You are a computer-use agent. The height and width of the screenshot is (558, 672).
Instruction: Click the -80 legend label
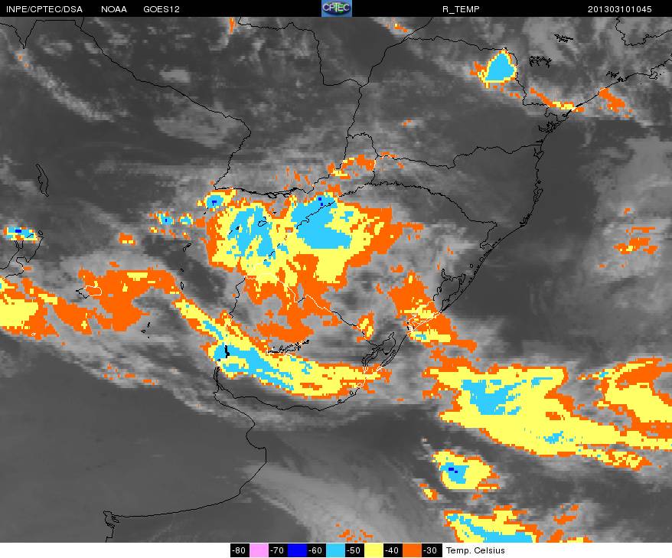pyautogui.click(x=240, y=550)
